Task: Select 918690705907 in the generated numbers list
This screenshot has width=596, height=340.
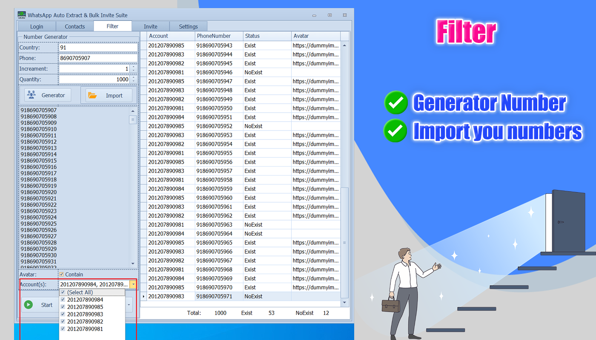Action: (x=39, y=110)
